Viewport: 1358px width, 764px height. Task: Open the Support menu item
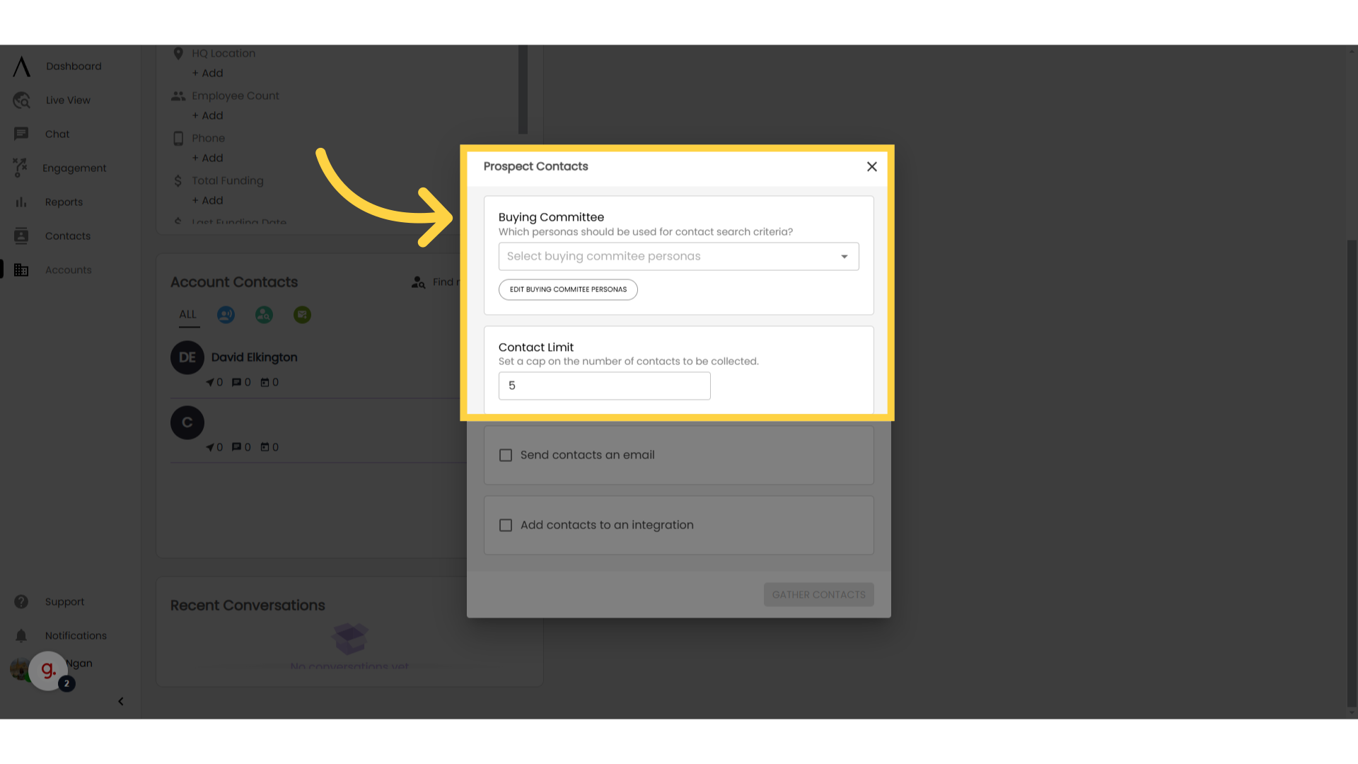[64, 602]
